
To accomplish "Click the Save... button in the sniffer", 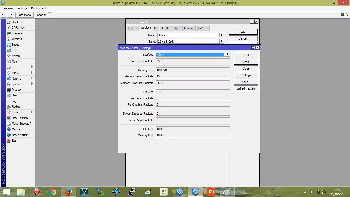I will (x=246, y=82).
